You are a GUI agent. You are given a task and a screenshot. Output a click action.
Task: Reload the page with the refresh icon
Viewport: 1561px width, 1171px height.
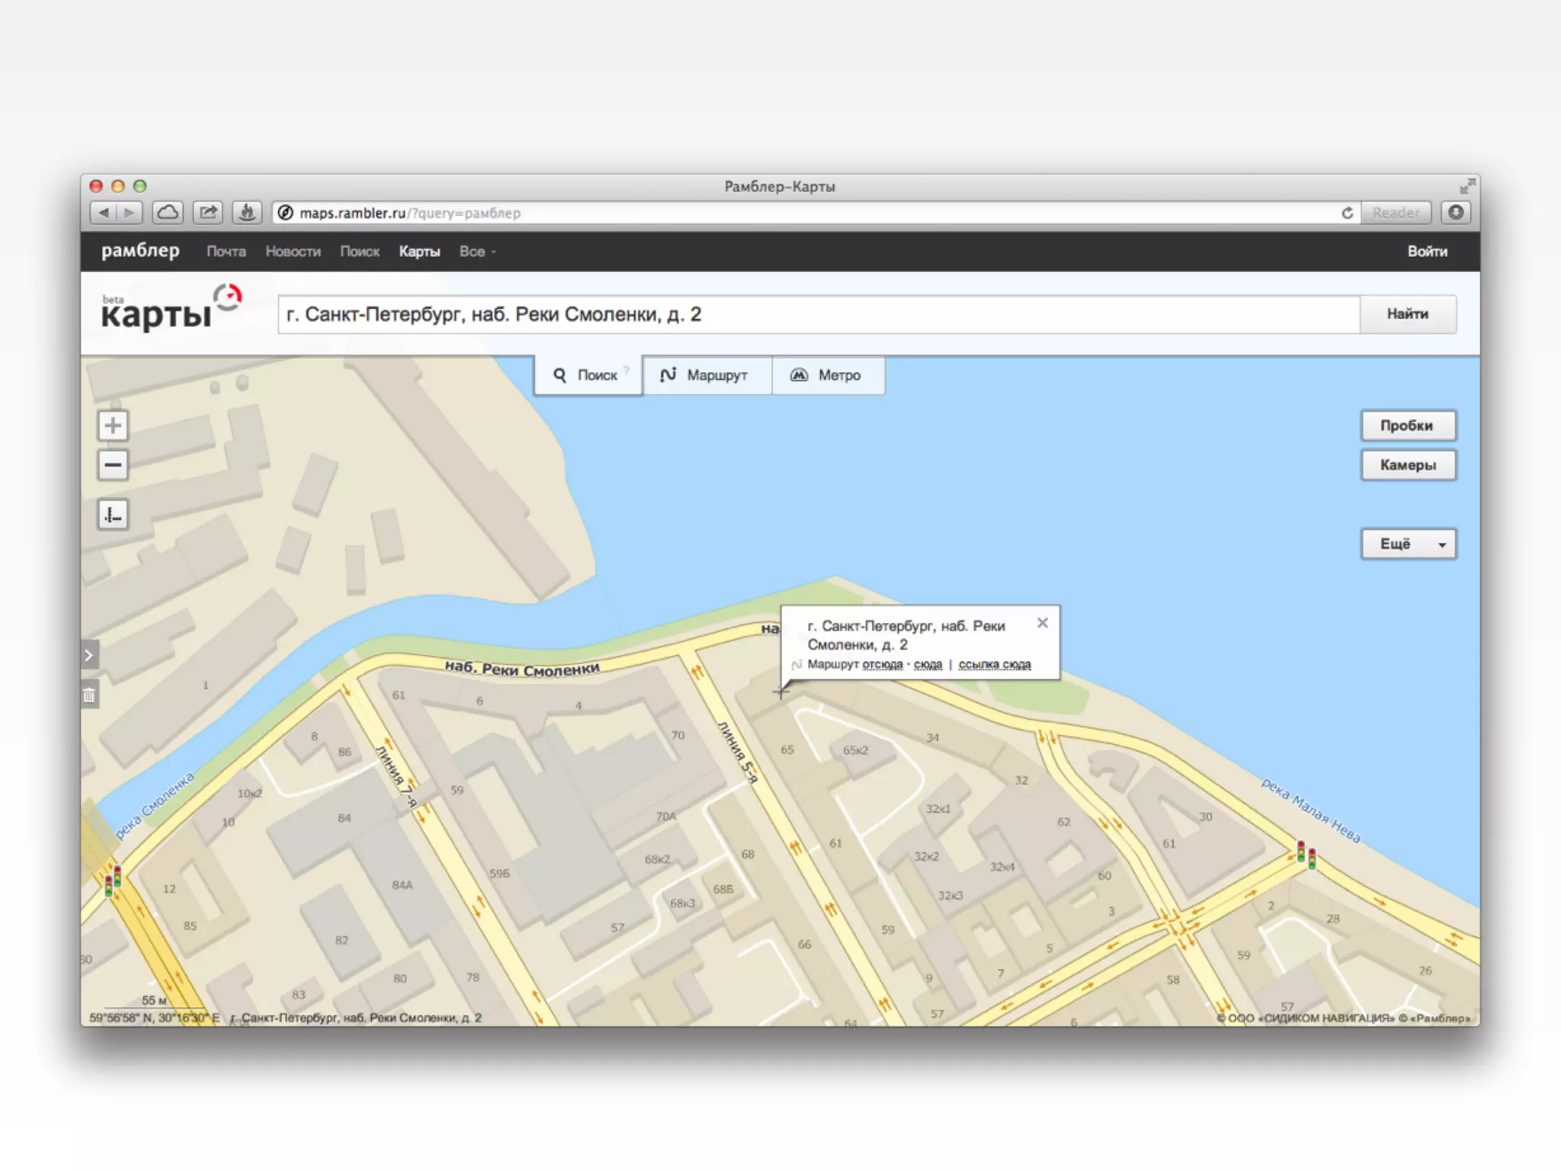(x=1347, y=213)
